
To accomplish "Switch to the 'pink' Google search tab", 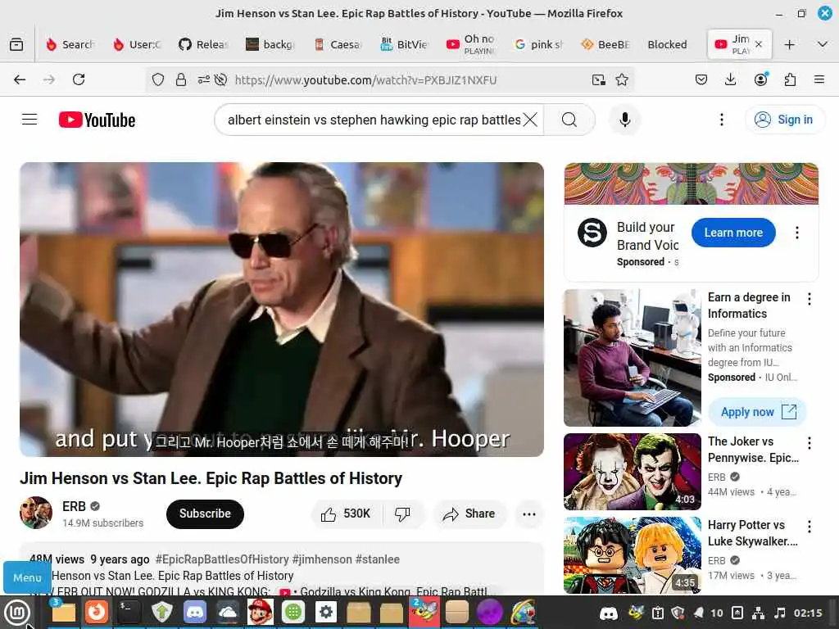I will (539, 44).
